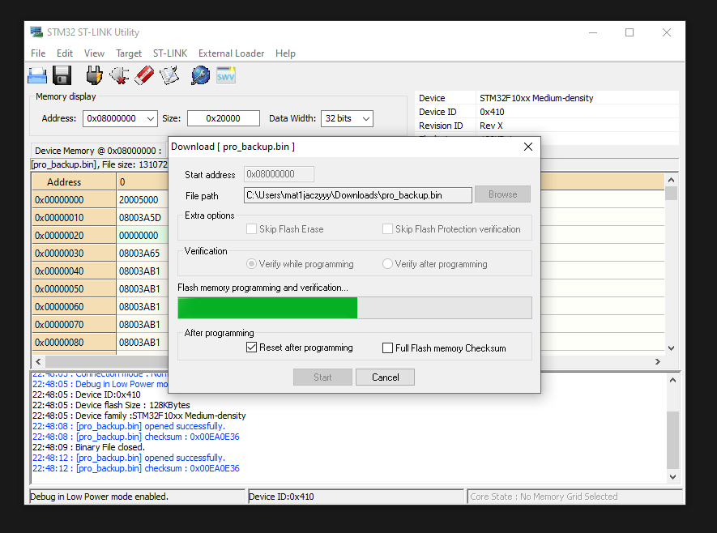Click the Disconnect from target icon
Screen dimensions: 717x533
click(119, 75)
